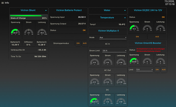Open the Multiplus Mode dropdown
Viewport: 176px width, 107px height.
[x=113, y=37]
